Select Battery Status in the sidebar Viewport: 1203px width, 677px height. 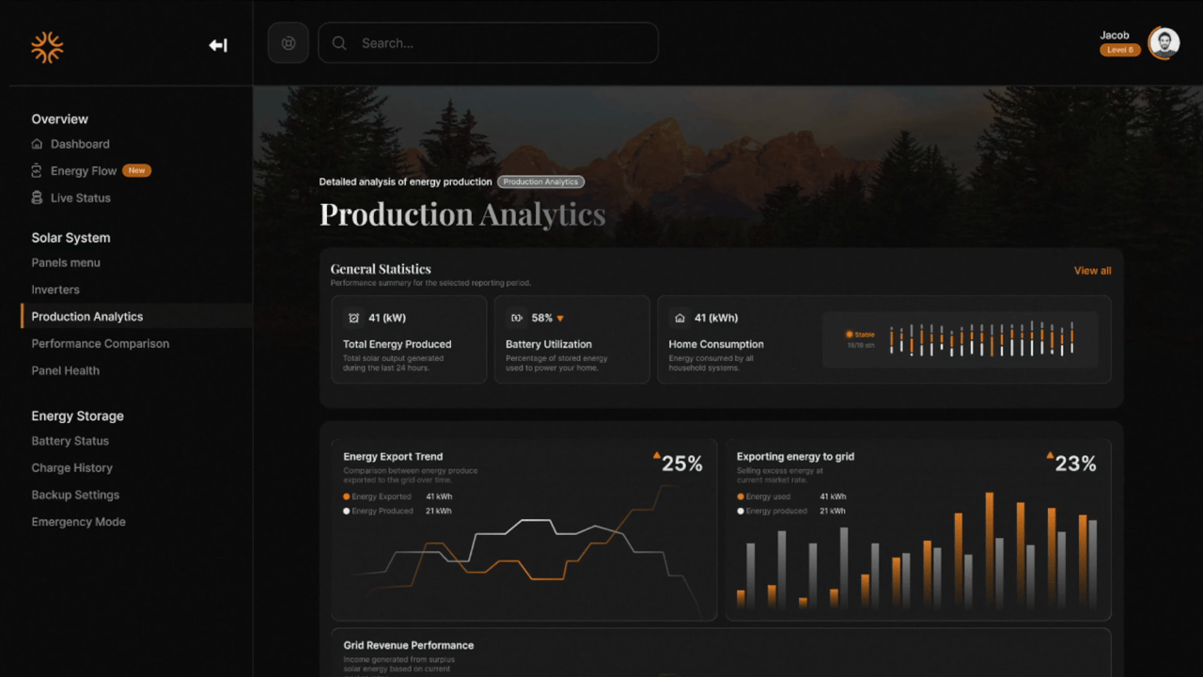click(x=70, y=440)
